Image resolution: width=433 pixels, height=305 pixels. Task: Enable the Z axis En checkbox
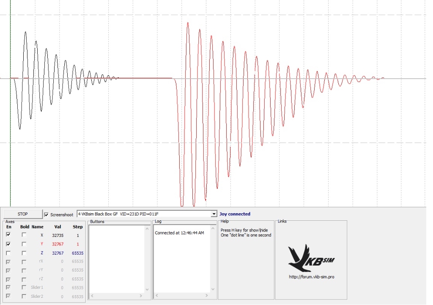(8, 253)
